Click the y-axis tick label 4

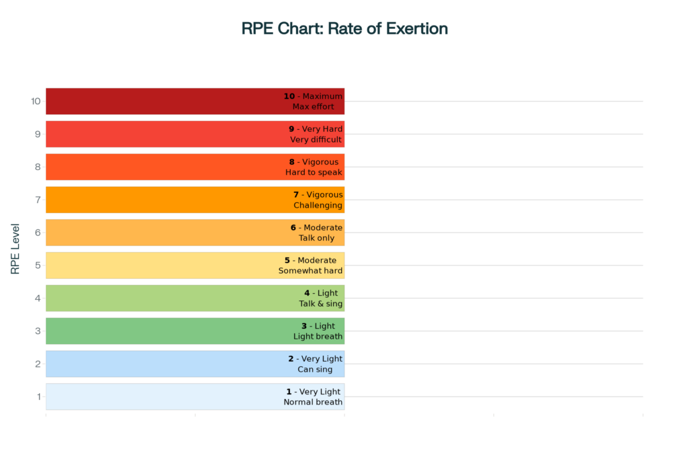click(38, 298)
